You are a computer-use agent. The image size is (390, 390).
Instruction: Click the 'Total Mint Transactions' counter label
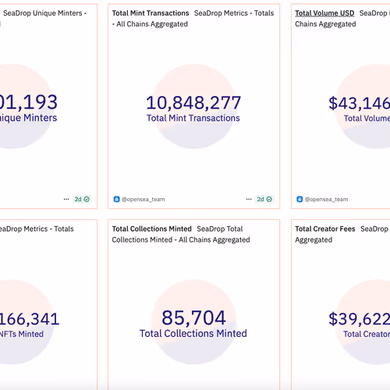point(193,118)
